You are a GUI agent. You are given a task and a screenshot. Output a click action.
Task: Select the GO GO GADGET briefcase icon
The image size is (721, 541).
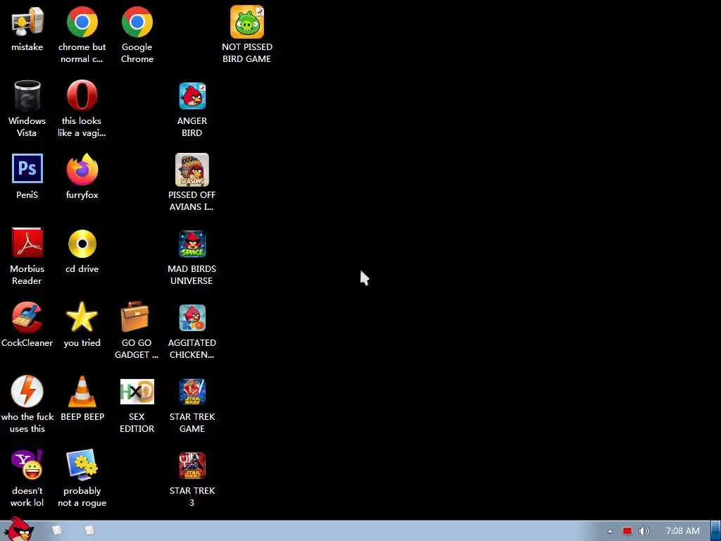(x=134, y=316)
